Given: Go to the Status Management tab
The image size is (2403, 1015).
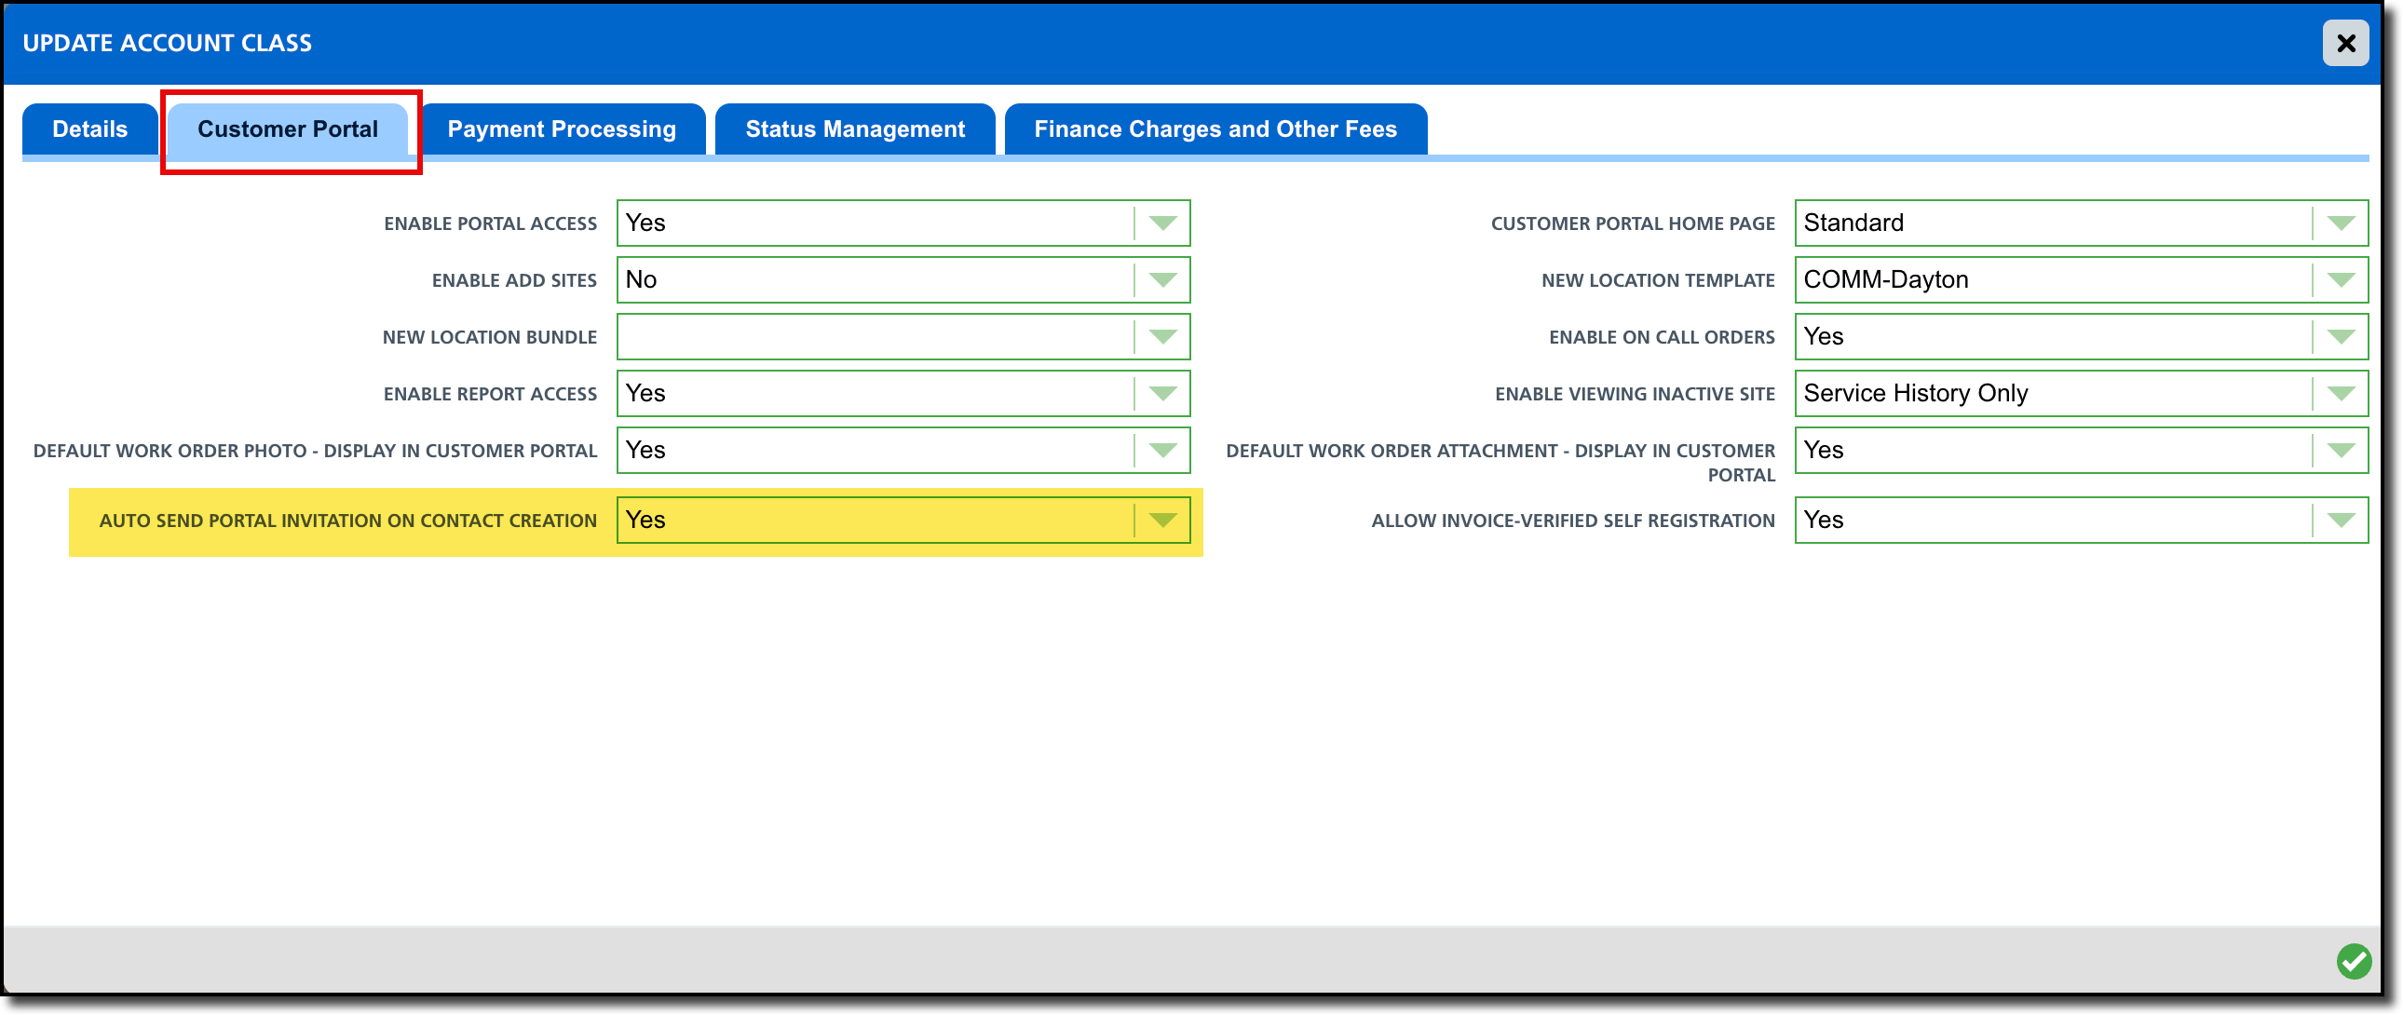Looking at the screenshot, I should click(854, 129).
